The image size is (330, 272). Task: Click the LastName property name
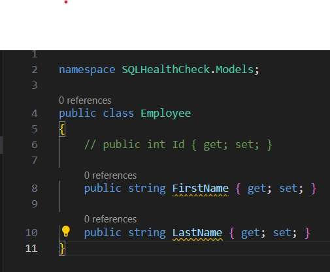tap(197, 233)
